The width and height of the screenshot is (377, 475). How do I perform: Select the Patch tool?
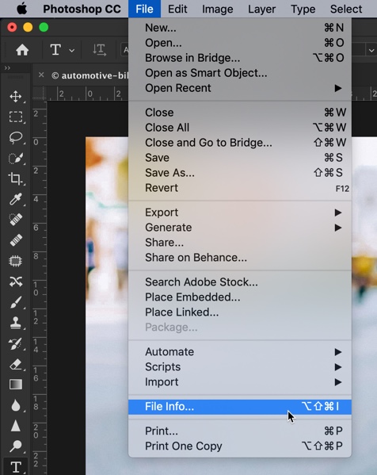(15, 261)
